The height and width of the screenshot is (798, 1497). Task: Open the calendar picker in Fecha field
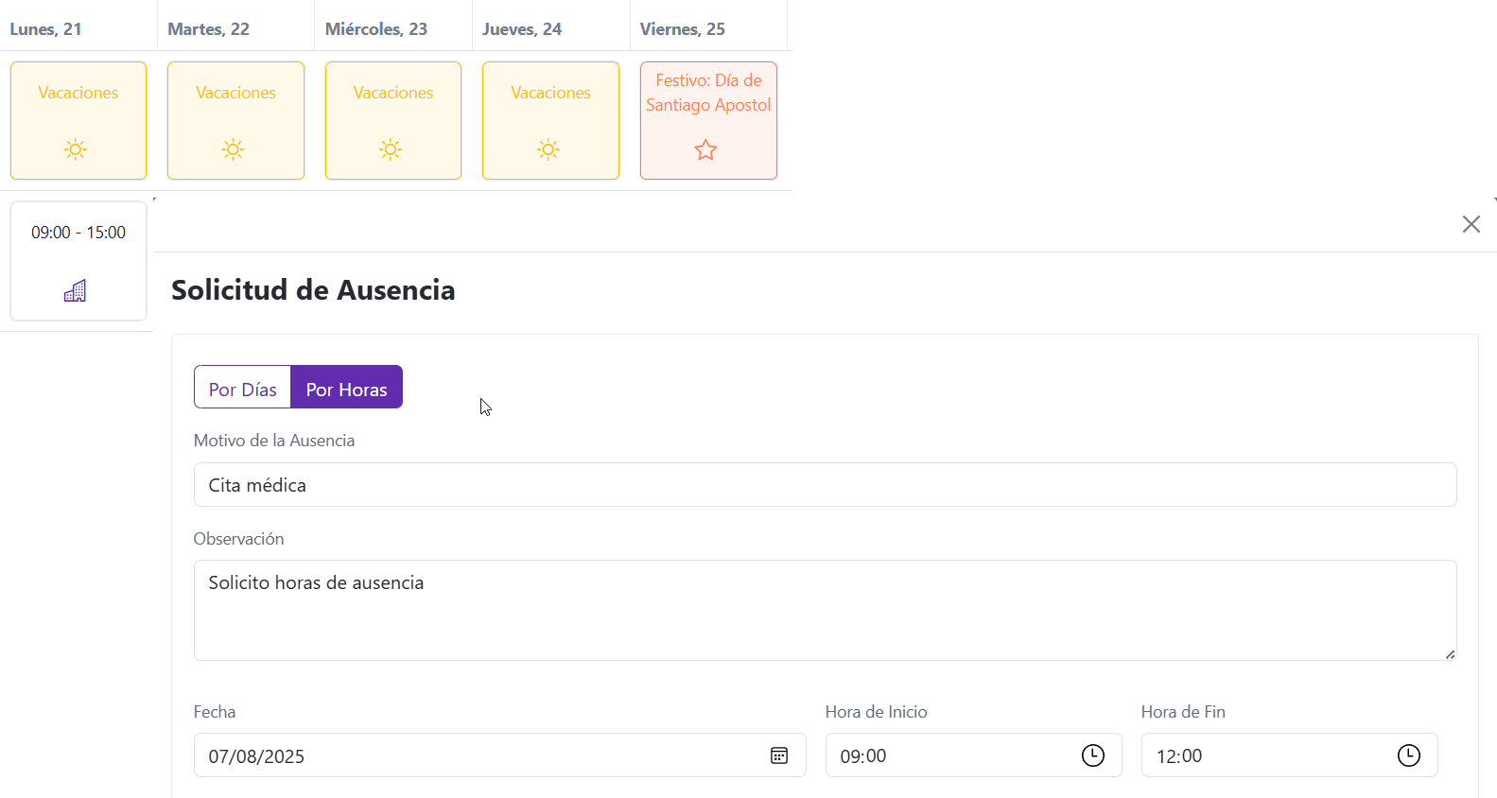[x=779, y=755]
